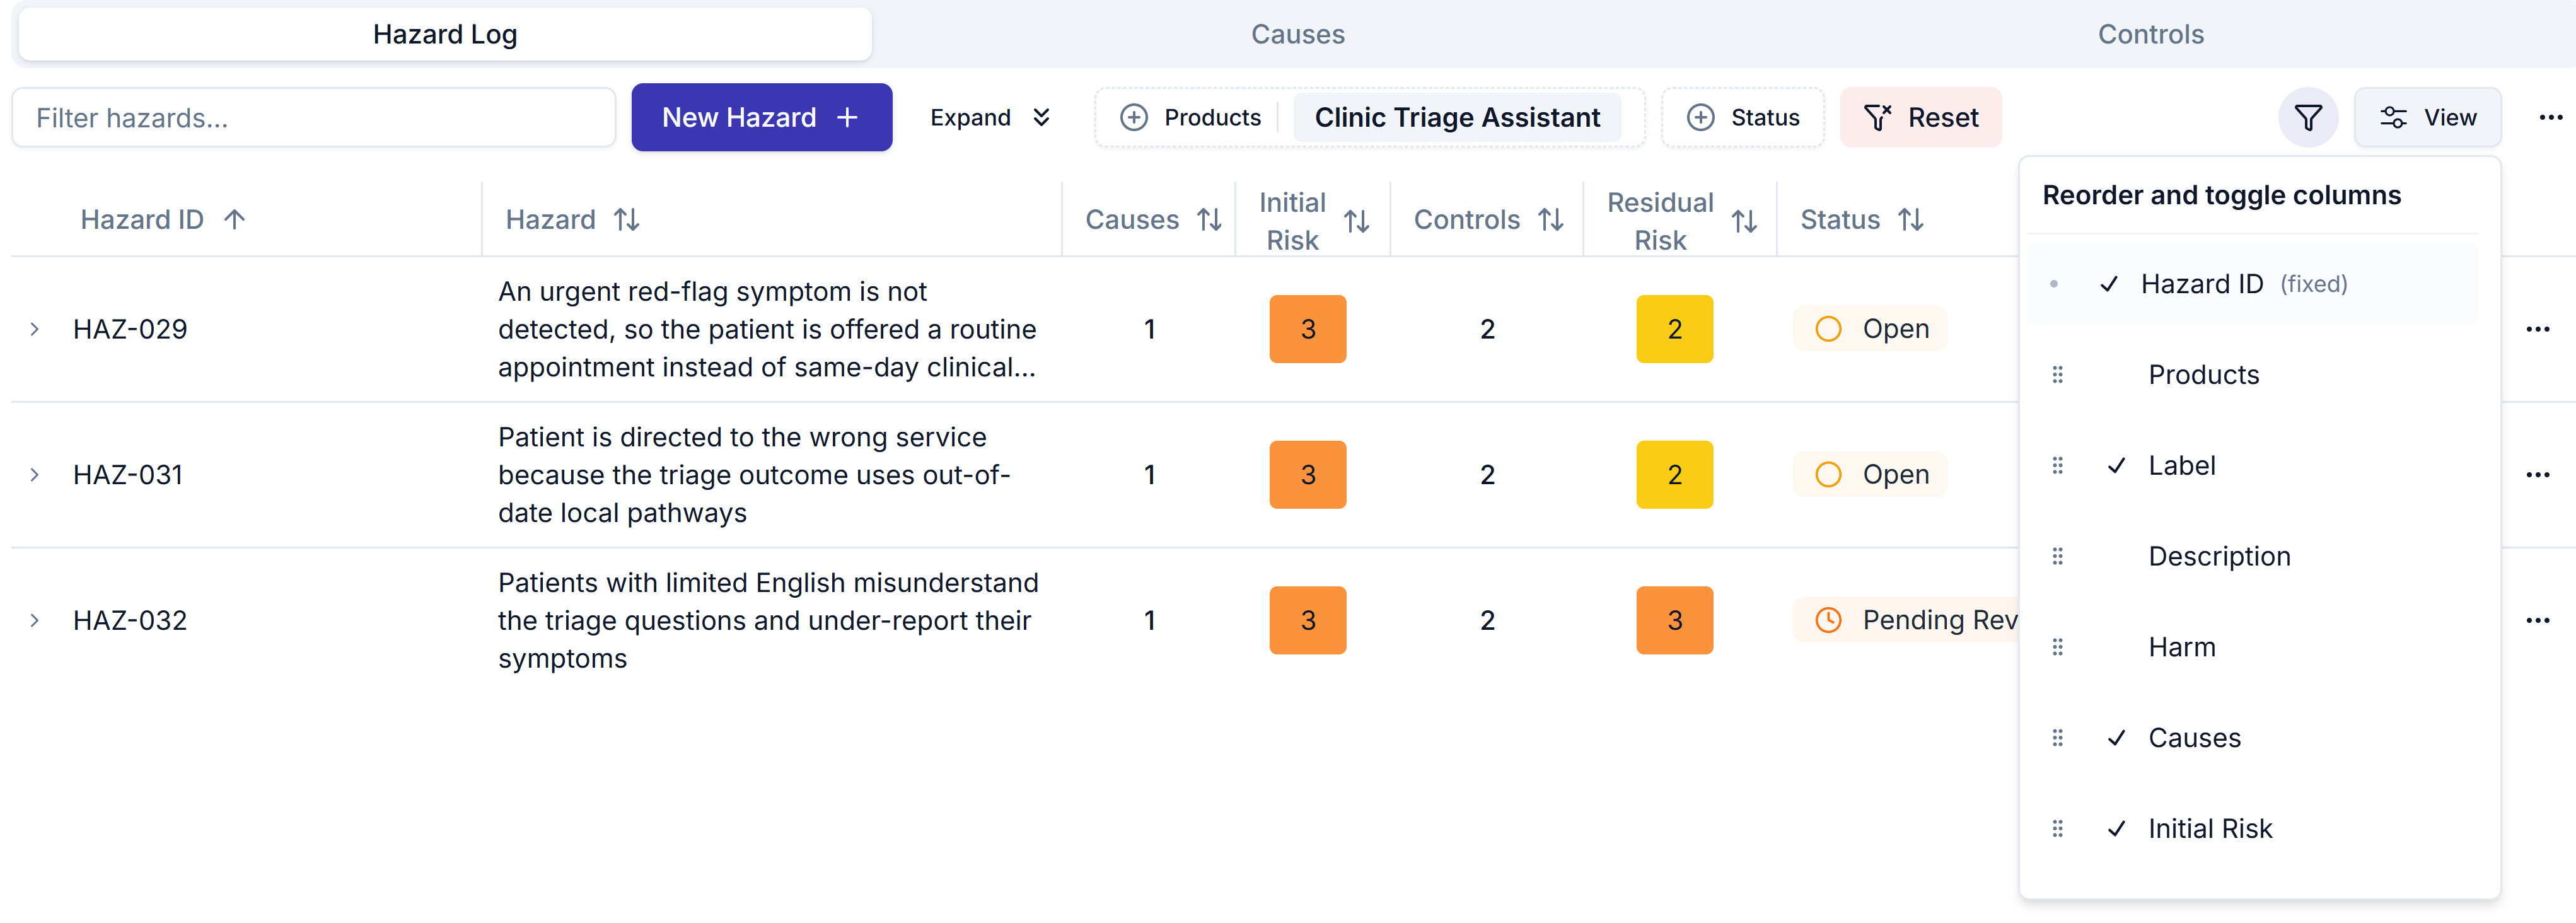Open row actions menu for HAZ-032
The height and width of the screenshot is (923, 2576).
(x=2538, y=621)
